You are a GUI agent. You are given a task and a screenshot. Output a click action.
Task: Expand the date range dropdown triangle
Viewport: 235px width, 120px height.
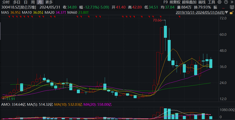227,12
